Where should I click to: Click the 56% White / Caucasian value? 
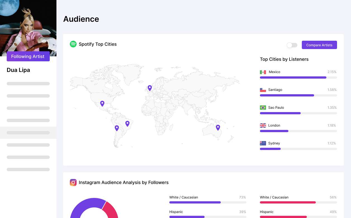coord(333,197)
